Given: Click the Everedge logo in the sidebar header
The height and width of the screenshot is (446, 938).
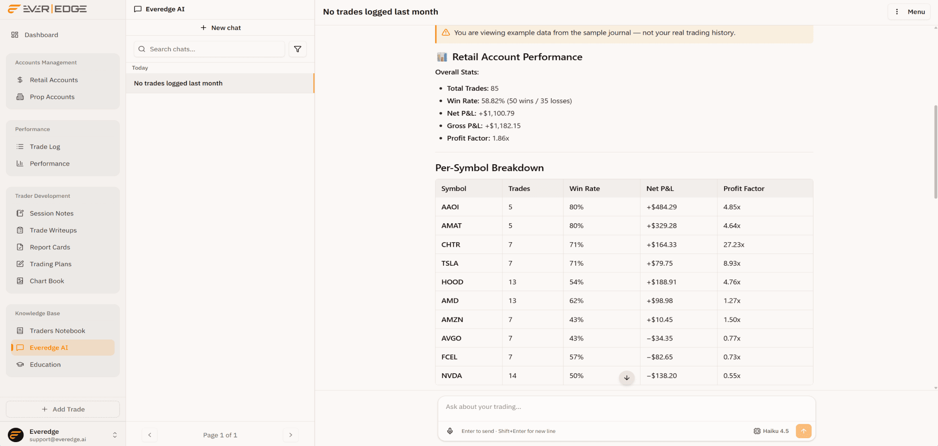Looking at the screenshot, I should pos(47,9).
